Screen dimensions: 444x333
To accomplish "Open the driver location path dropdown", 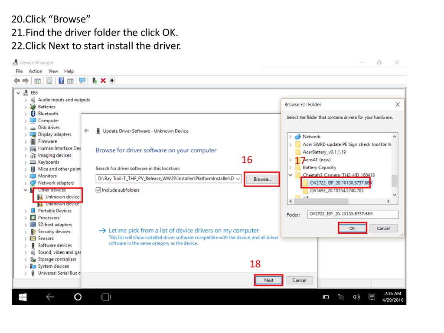I will [x=238, y=179].
